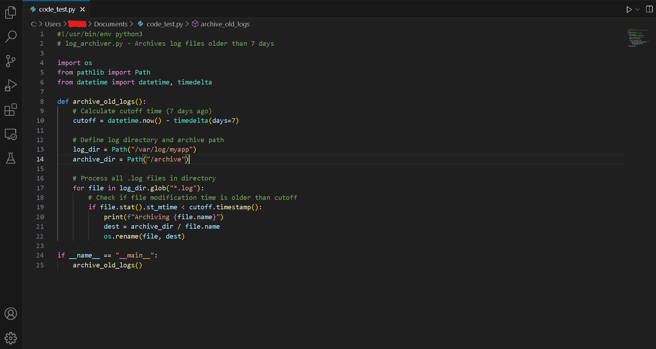Click 'log_dir.glob("*.log")' in for loop
This screenshot has height=349, width=656.
pyautogui.click(x=160, y=188)
